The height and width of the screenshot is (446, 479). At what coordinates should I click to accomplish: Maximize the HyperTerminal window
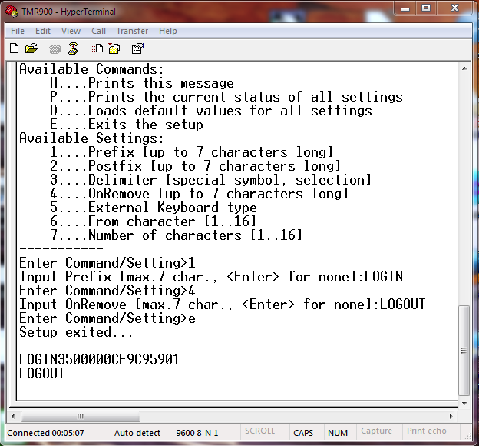point(426,8)
